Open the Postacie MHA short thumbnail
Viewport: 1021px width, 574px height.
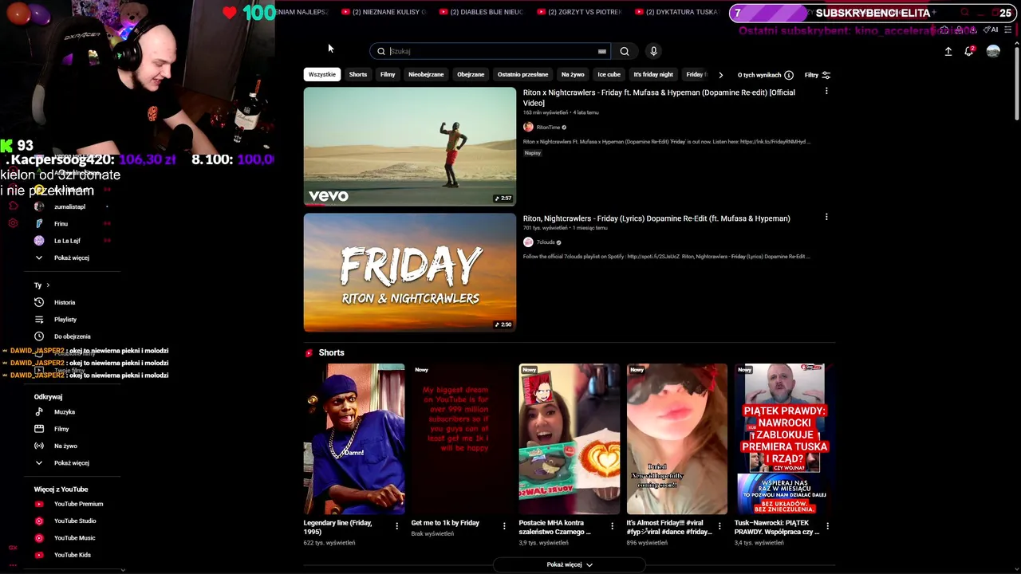[570, 439]
